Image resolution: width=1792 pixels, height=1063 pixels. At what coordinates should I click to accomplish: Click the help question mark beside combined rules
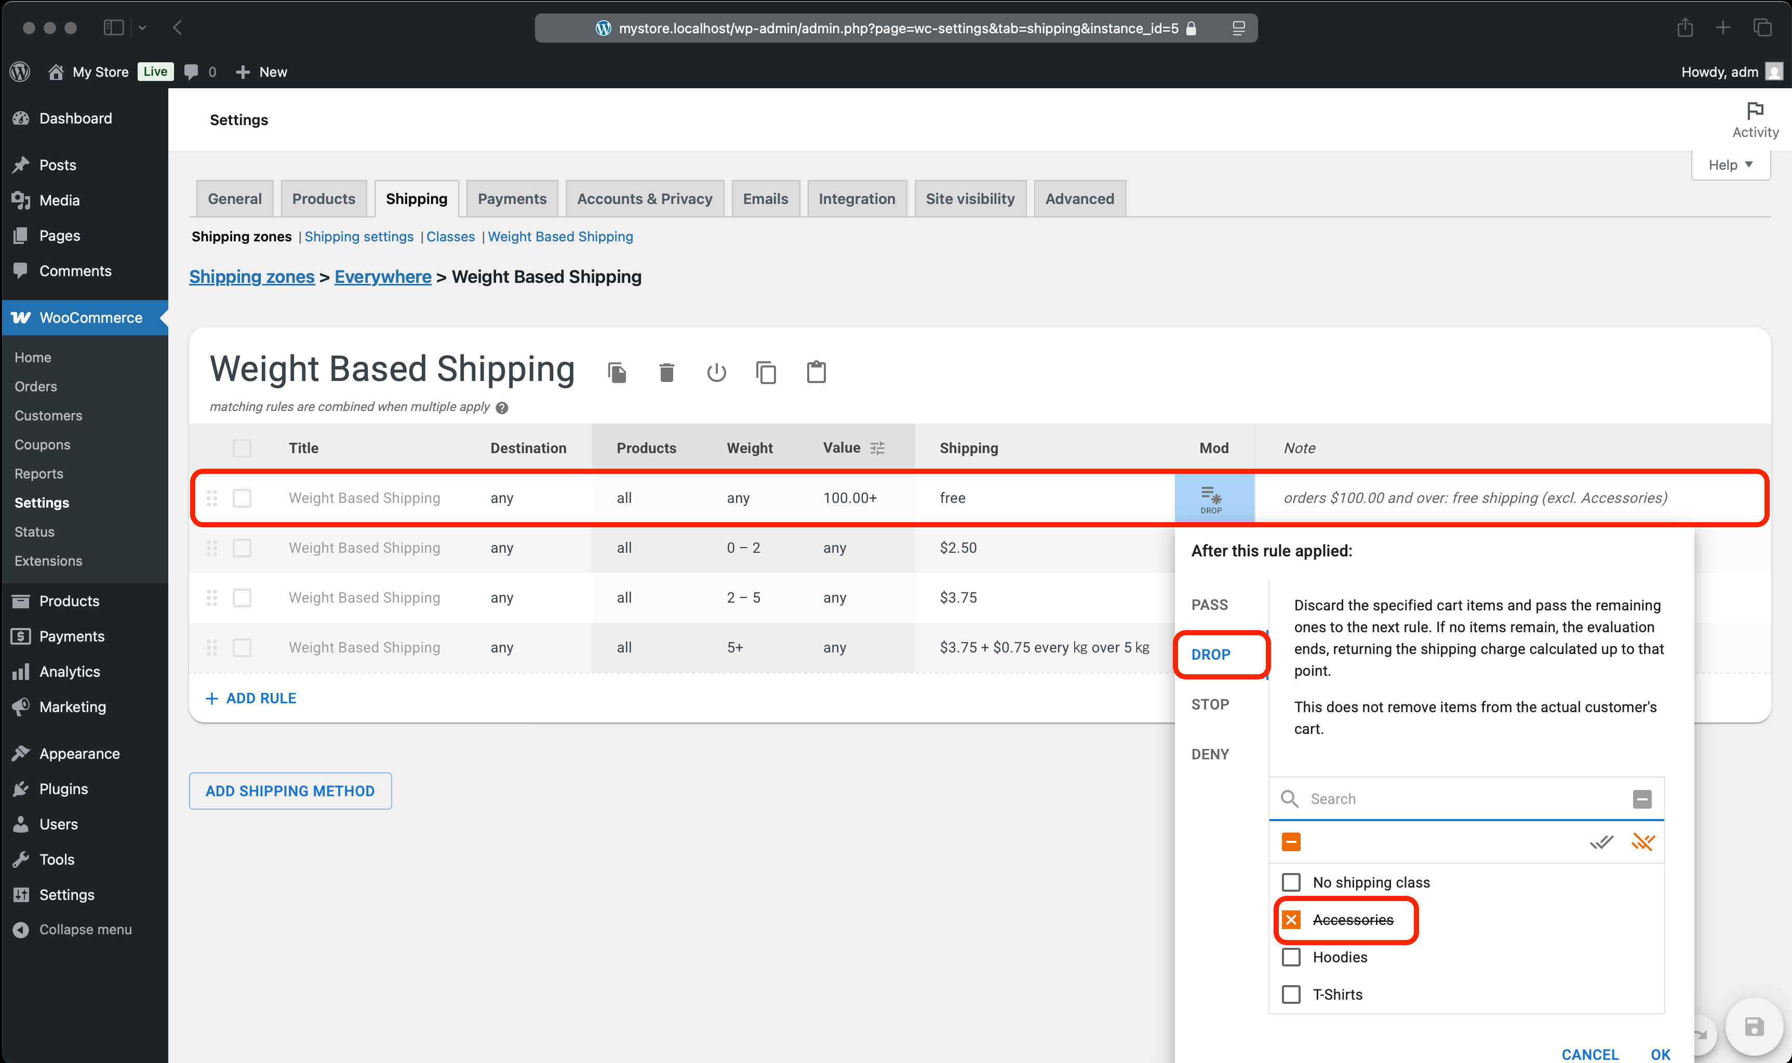click(x=502, y=407)
